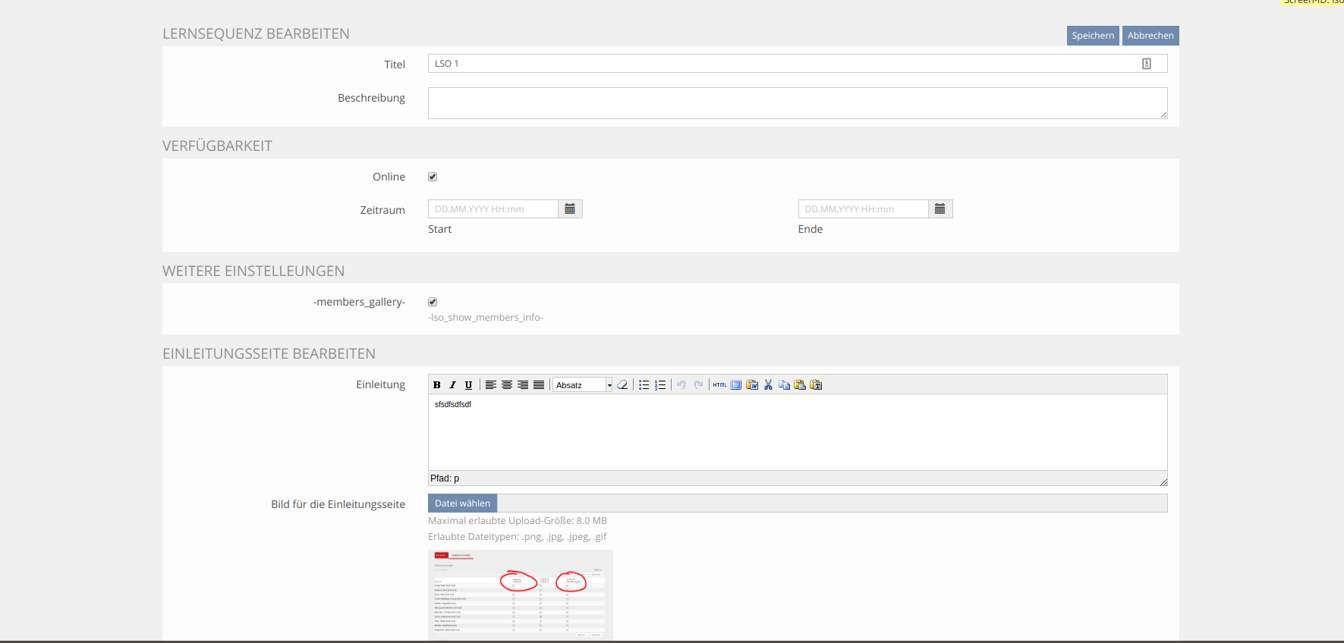Click the "Erlaubte Dateitypen" hint text
This screenshot has height=643, width=1344.
pos(518,537)
